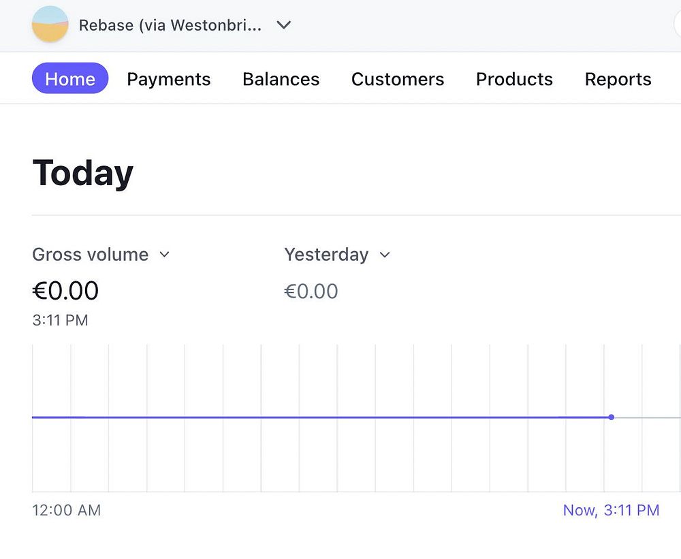This screenshot has height=559, width=681.
Task: Switch to the Payments tab
Action: point(169,79)
